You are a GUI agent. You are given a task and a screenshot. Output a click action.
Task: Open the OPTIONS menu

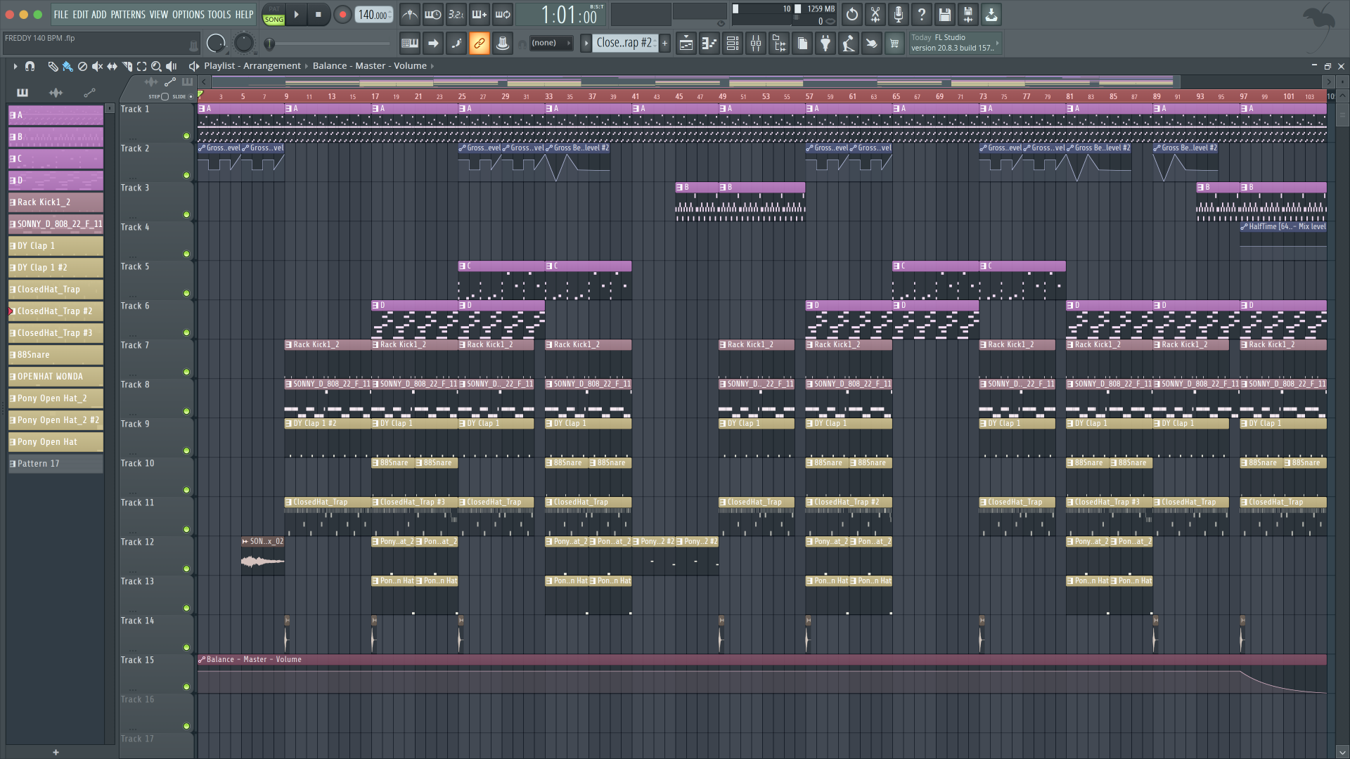point(188,14)
